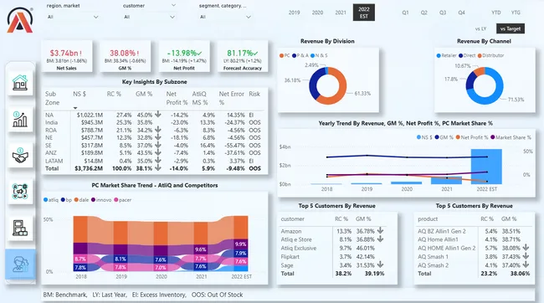This screenshot has height=303, width=544.
Task: Select the 2022 EST year filter
Action: (363, 13)
